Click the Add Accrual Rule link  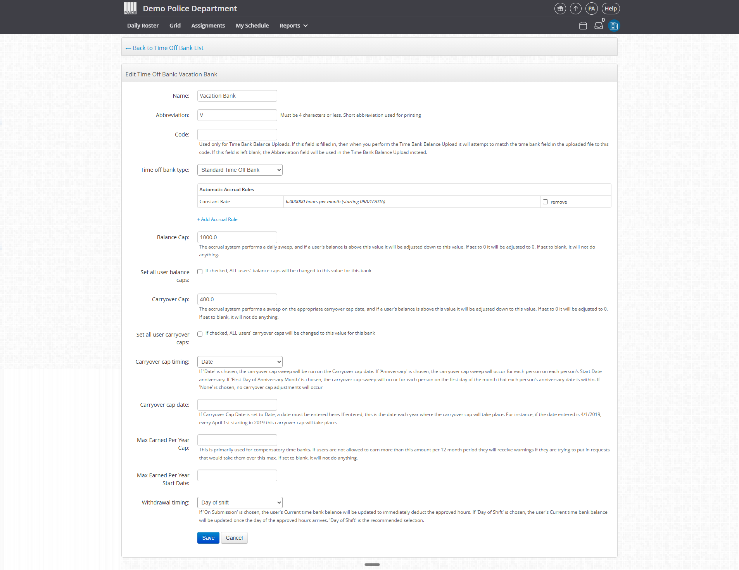217,219
